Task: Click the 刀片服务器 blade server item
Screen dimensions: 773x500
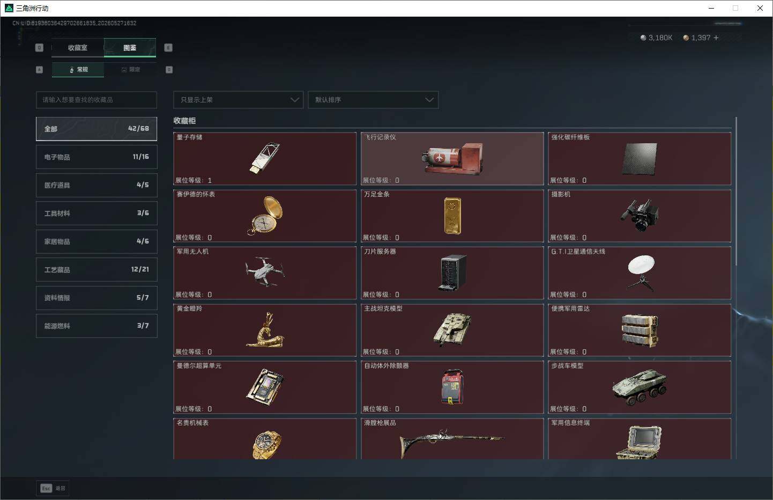Action: pyautogui.click(x=452, y=273)
